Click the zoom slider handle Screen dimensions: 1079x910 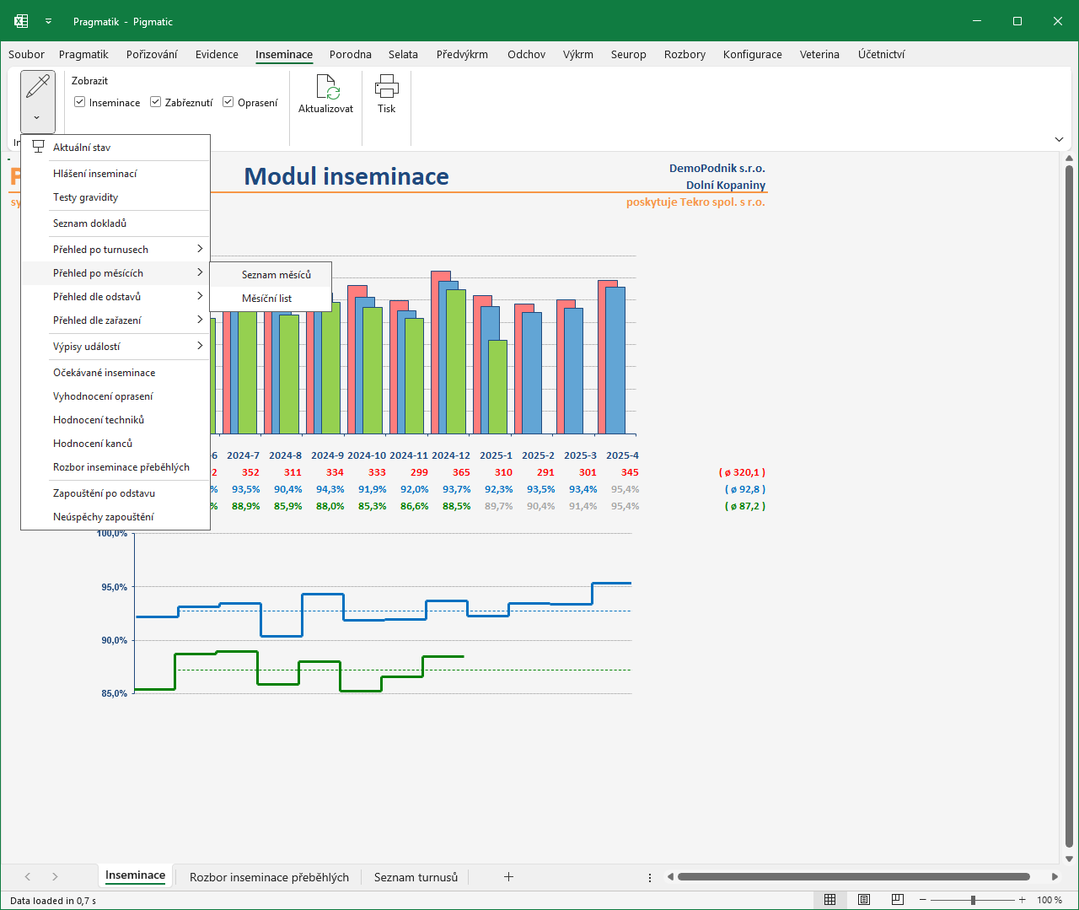973,900
